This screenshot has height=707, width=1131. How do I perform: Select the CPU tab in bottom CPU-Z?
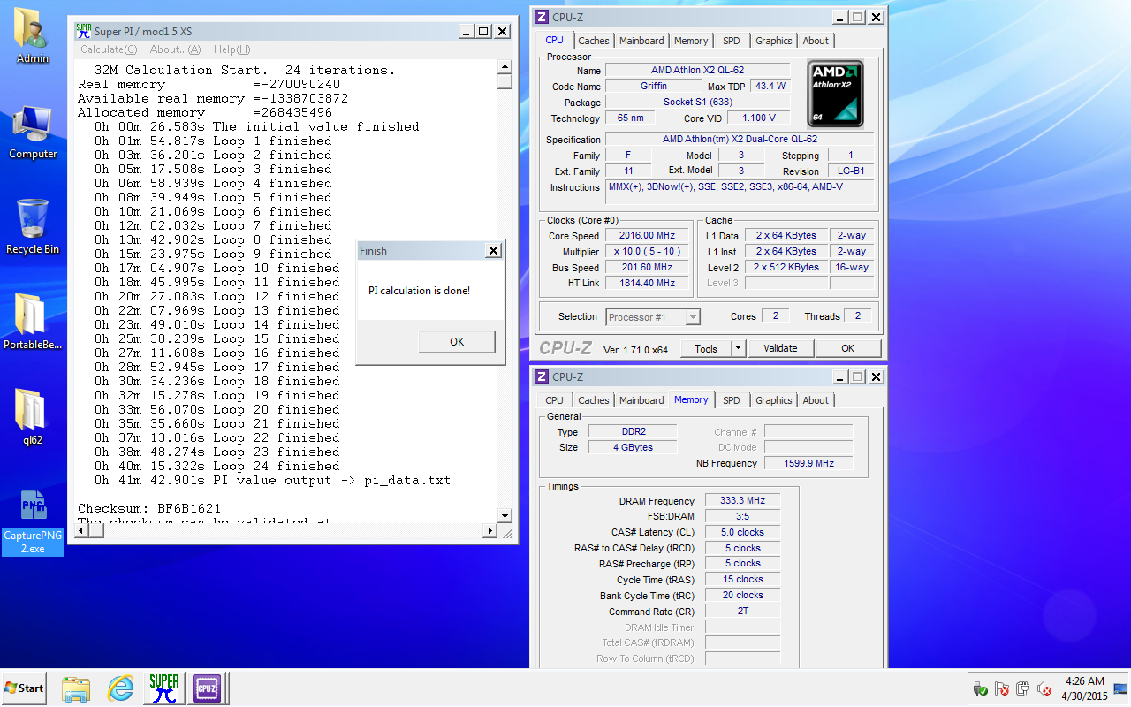coord(555,400)
